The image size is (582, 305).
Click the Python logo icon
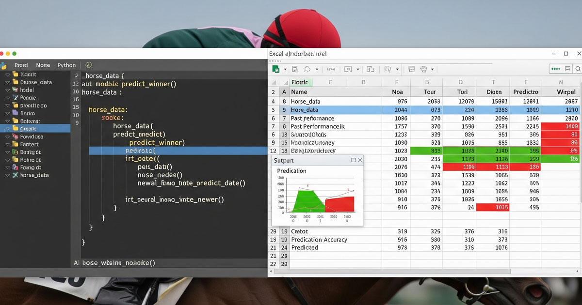coord(4,65)
